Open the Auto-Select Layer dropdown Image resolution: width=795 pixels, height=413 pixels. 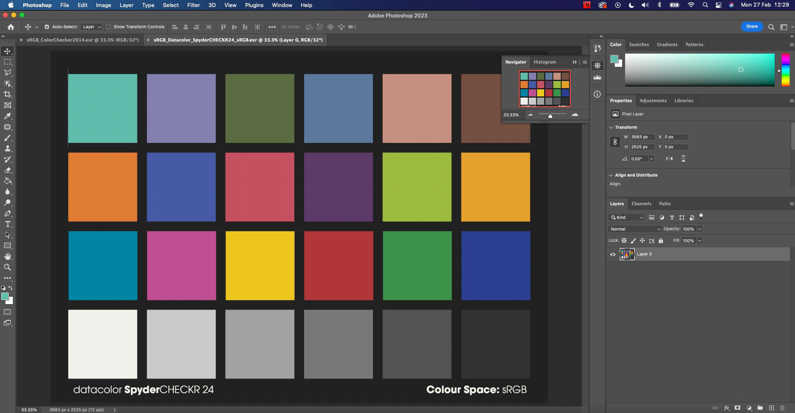pos(92,27)
